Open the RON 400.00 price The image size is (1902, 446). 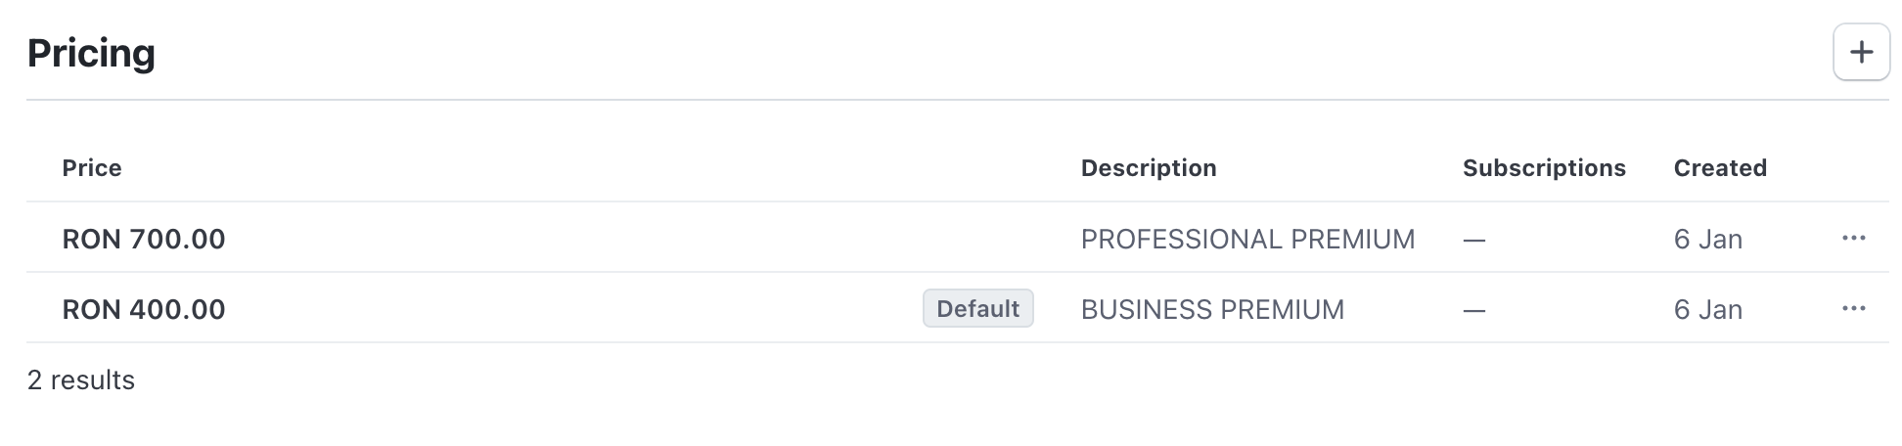coord(144,309)
